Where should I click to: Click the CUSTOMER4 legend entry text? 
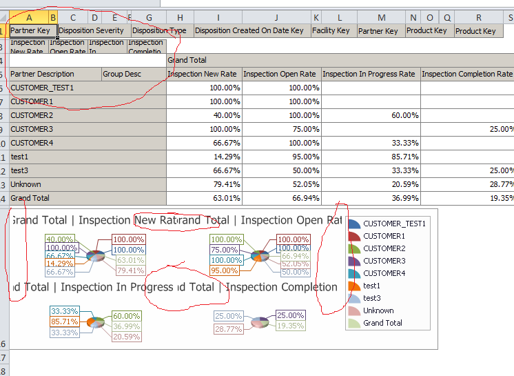(x=384, y=273)
